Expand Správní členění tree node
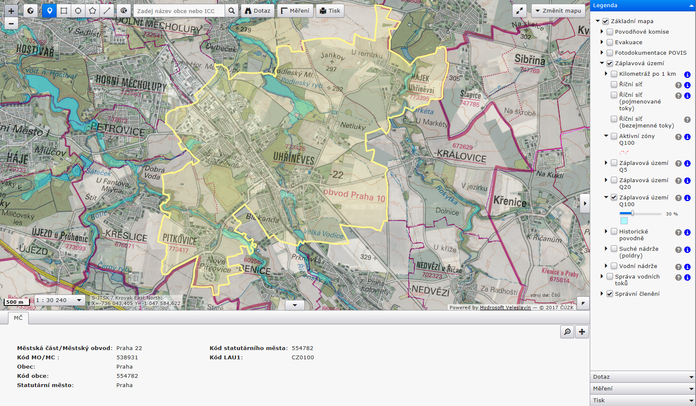Image resolution: width=696 pixels, height=406 pixels. click(x=602, y=294)
